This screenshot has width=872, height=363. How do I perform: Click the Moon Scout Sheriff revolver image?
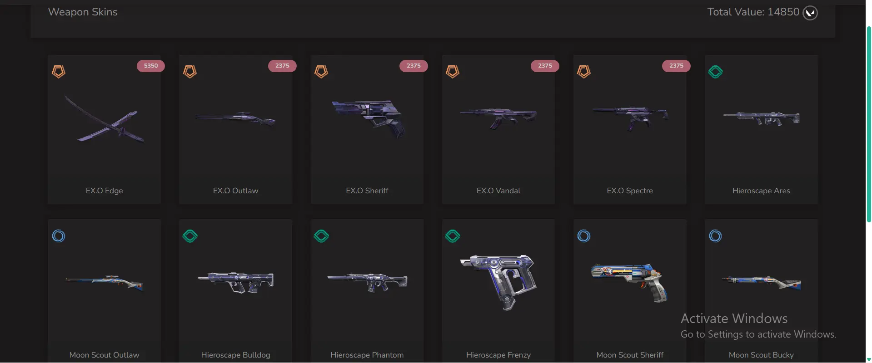(629, 282)
